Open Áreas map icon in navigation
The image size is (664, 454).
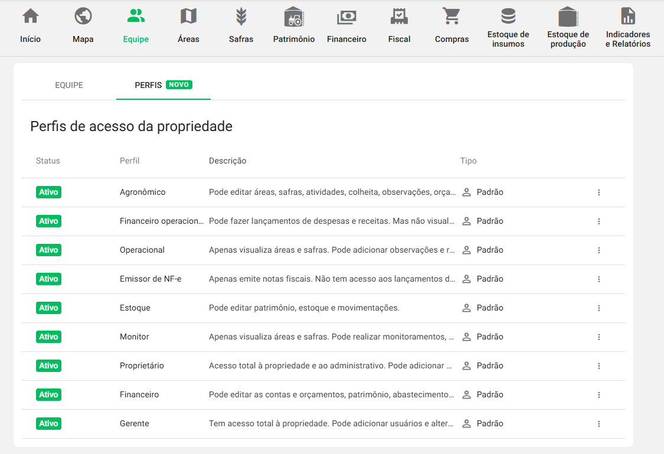click(188, 17)
